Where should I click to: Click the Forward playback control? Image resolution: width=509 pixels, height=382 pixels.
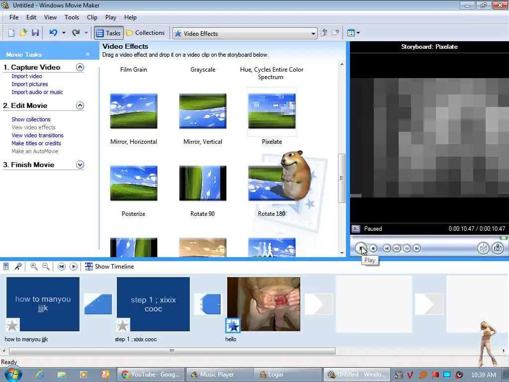click(x=417, y=249)
